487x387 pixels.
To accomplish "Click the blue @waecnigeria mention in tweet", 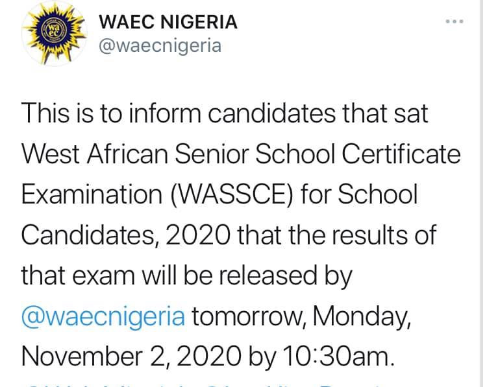I will pos(104,316).
